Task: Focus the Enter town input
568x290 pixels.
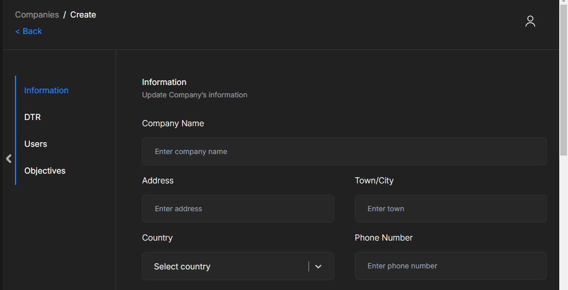Action: coord(450,209)
